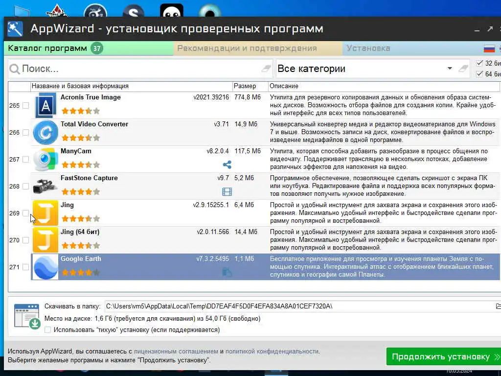Check the box for FastStone Capture (268)

click(x=26, y=186)
